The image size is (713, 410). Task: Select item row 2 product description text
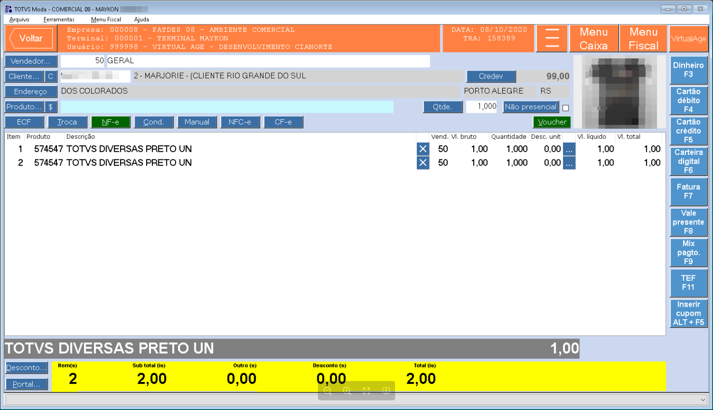click(129, 163)
